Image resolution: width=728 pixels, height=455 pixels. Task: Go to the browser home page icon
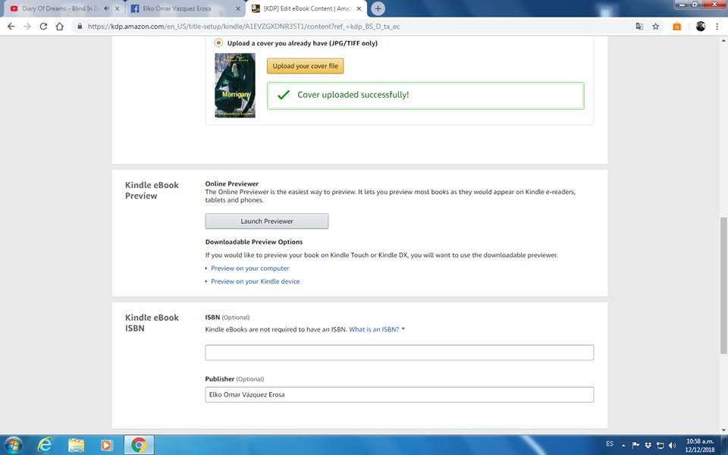[59, 26]
